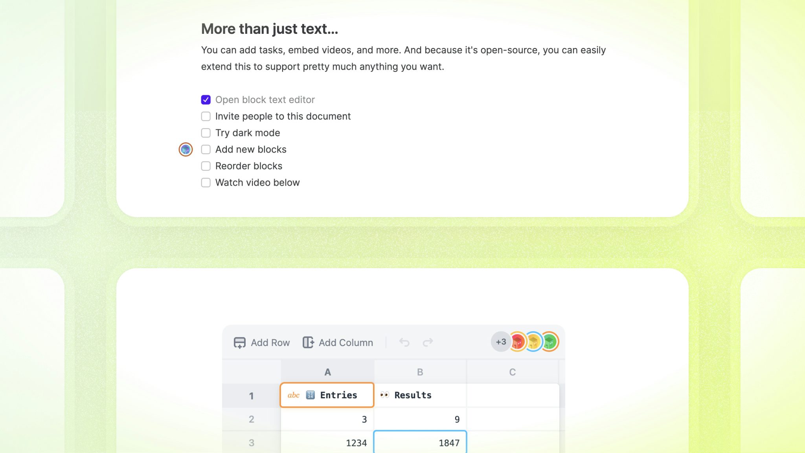Viewport: 805px width, 453px height.
Task: Toggle the checked Open block text editor checkbox
Action: tap(206, 99)
